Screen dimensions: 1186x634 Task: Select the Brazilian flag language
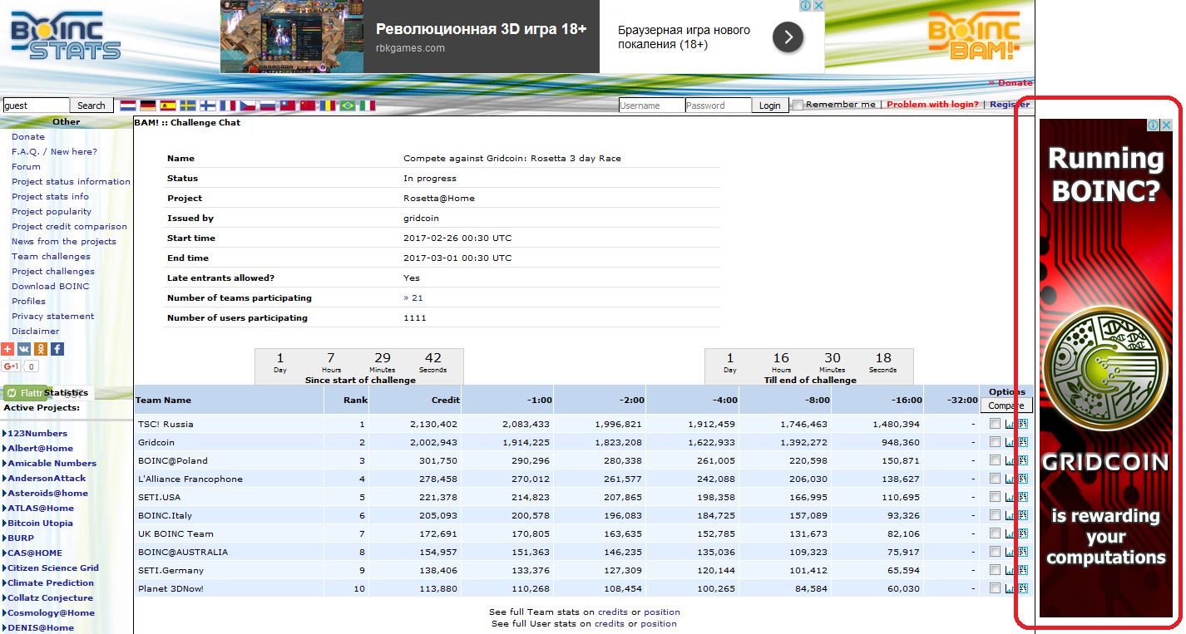click(348, 106)
